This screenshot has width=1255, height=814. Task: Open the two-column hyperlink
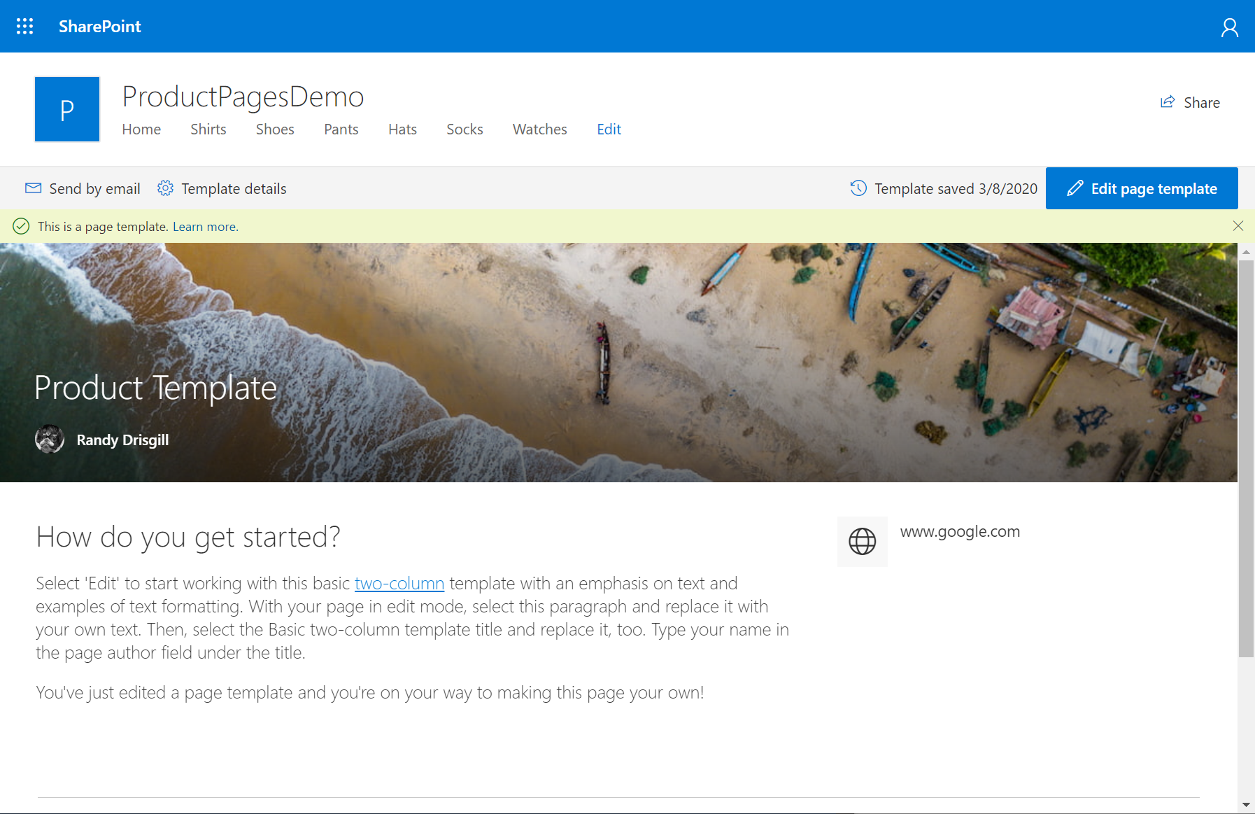coord(399,583)
